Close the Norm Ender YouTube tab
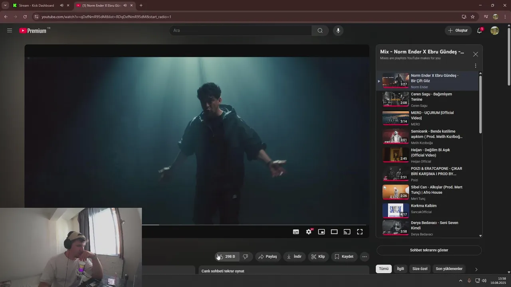The height and width of the screenshot is (287, 511). 131,6
